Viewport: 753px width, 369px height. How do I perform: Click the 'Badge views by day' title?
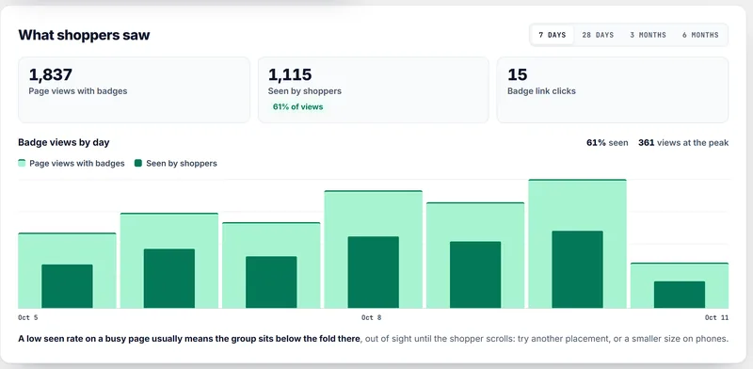coord(64,143)
